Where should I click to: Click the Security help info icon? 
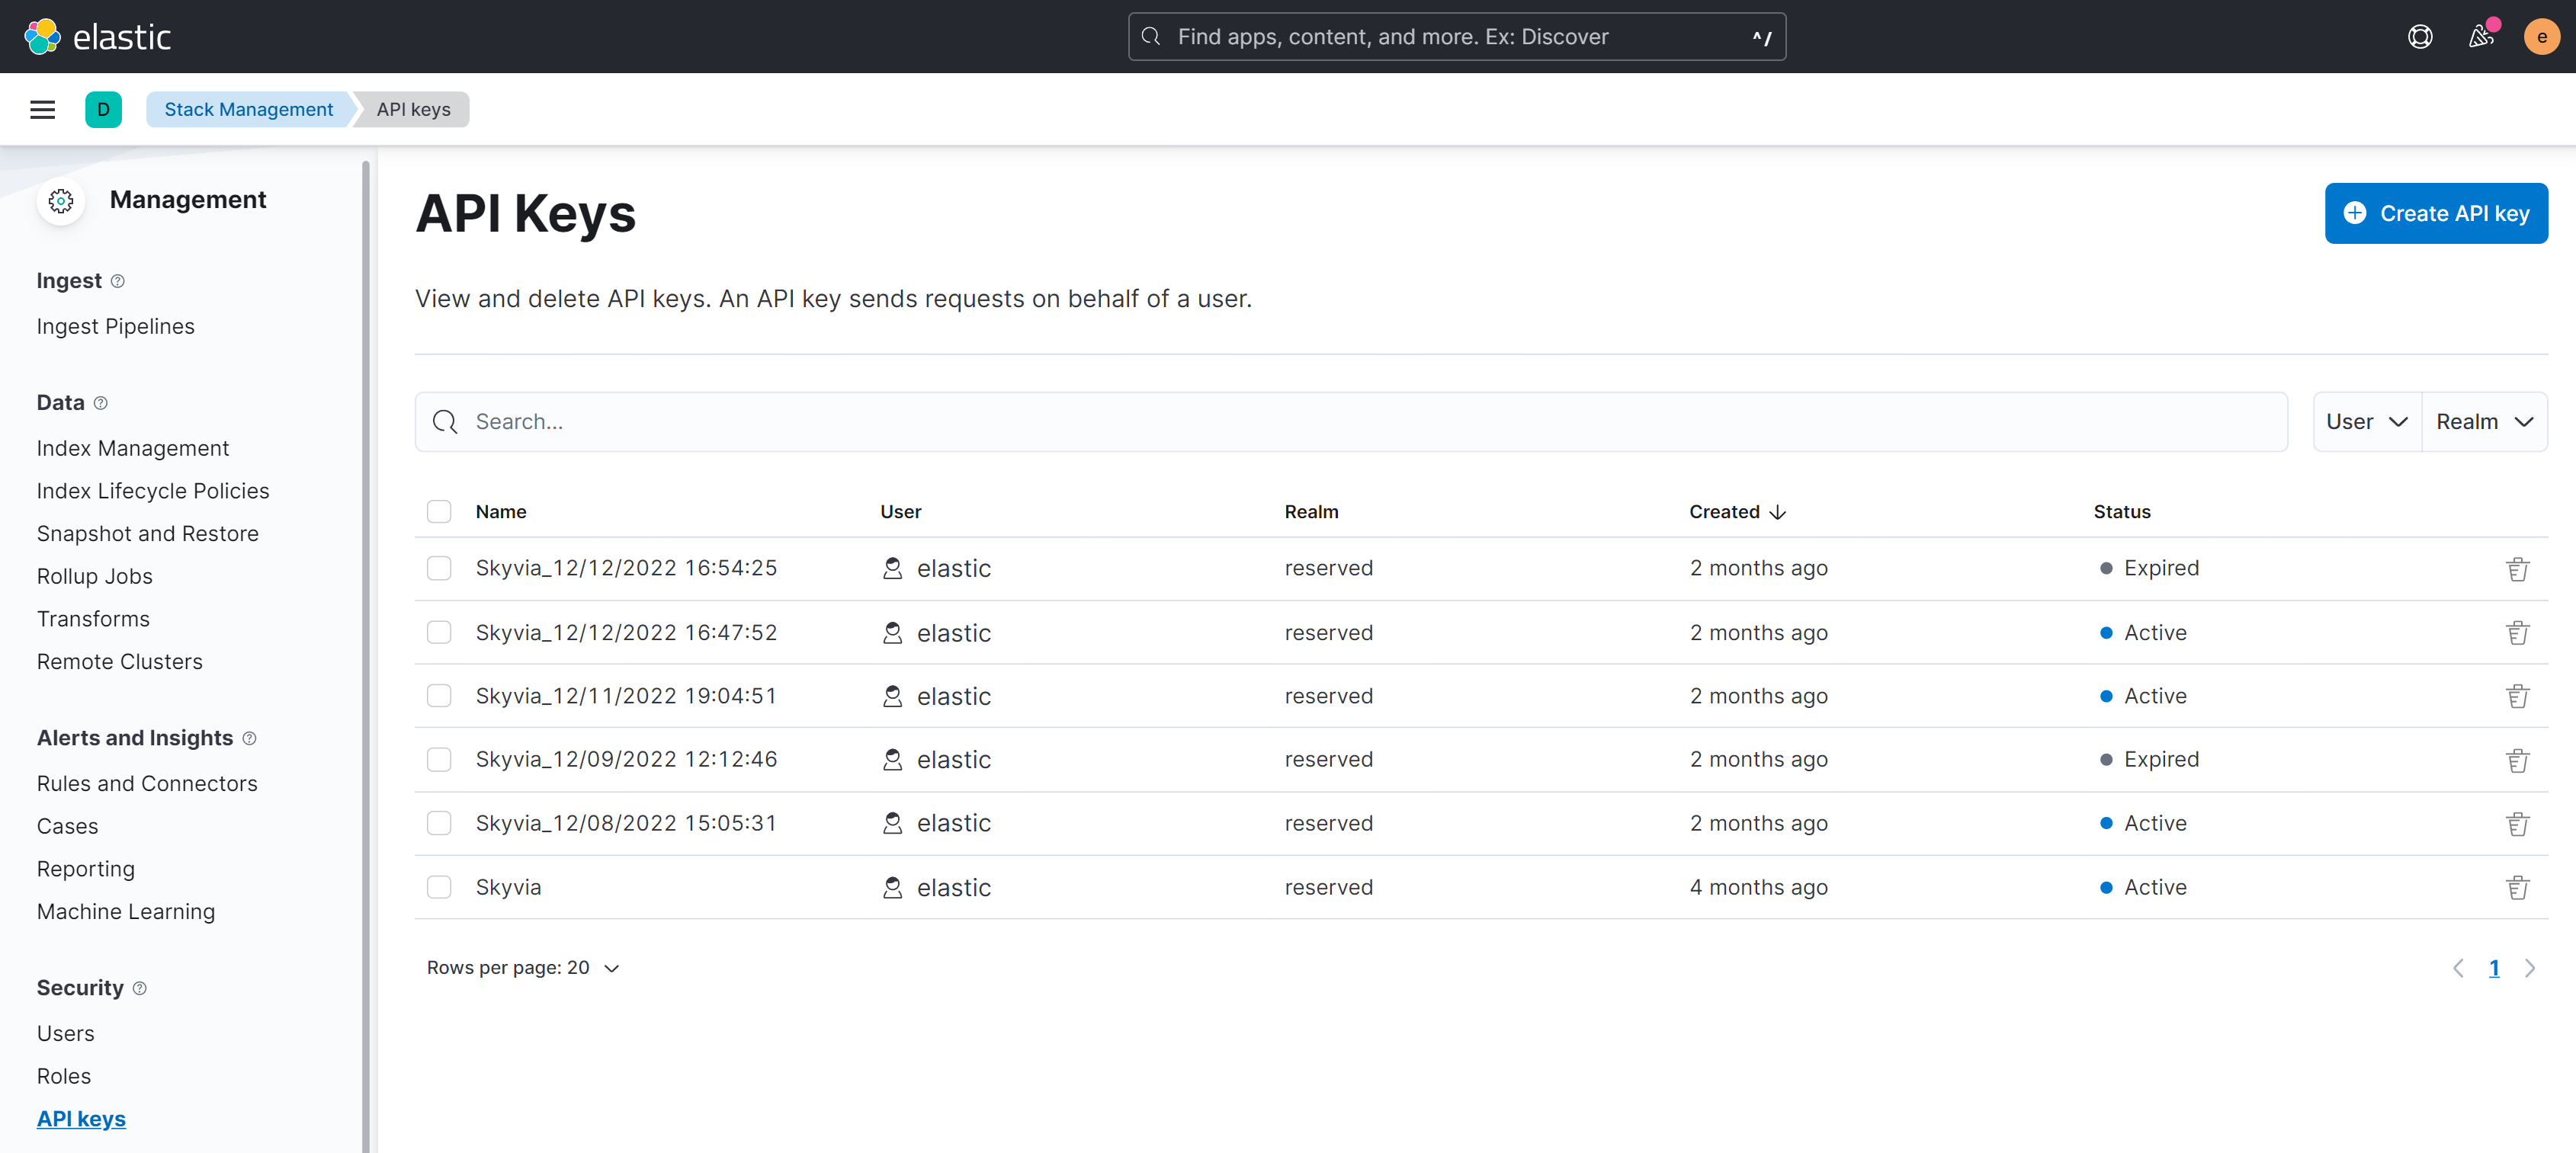point(140,988)
